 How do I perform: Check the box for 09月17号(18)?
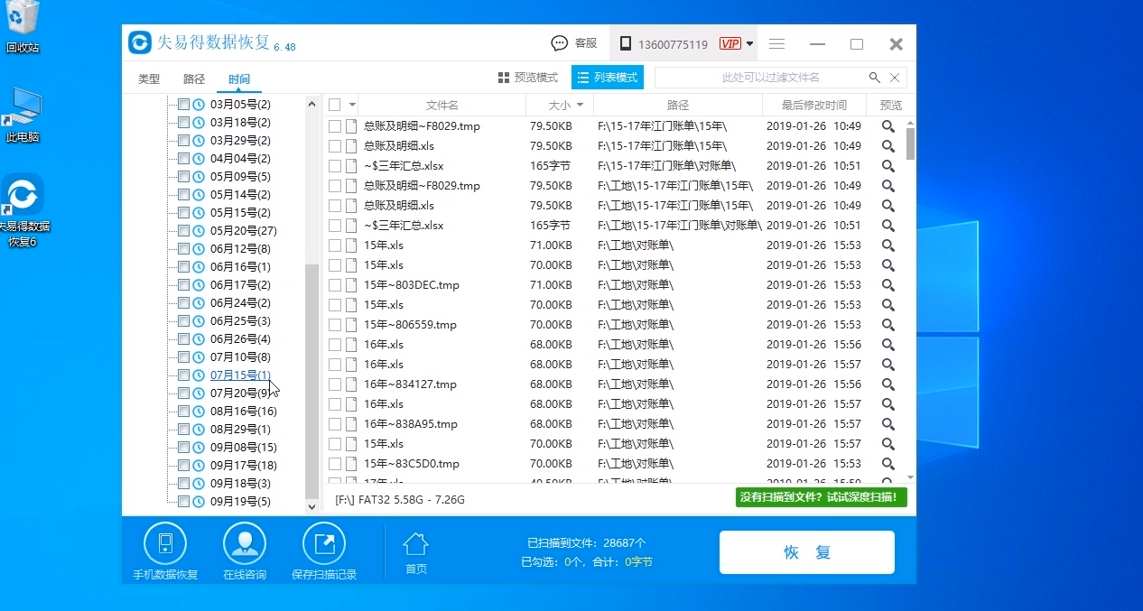click(183, 466)
